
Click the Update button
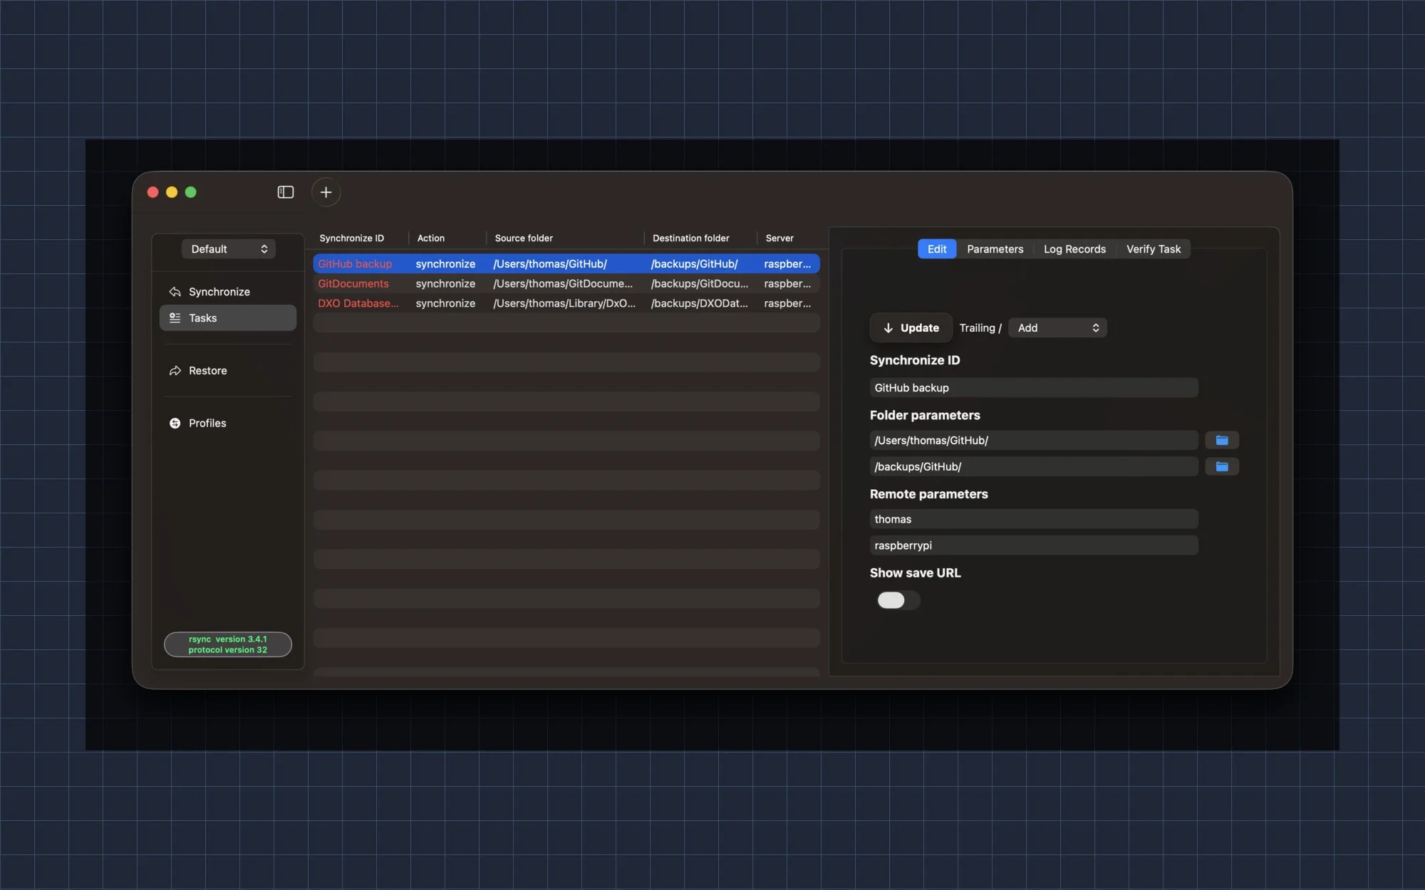911,328
